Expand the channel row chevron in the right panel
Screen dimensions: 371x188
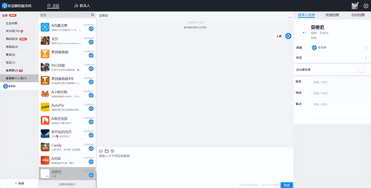coord(366,47)
